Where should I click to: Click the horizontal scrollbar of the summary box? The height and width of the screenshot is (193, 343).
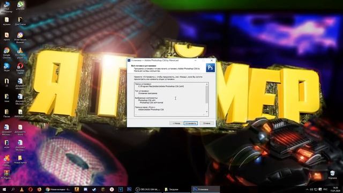[x=170, y=115]
